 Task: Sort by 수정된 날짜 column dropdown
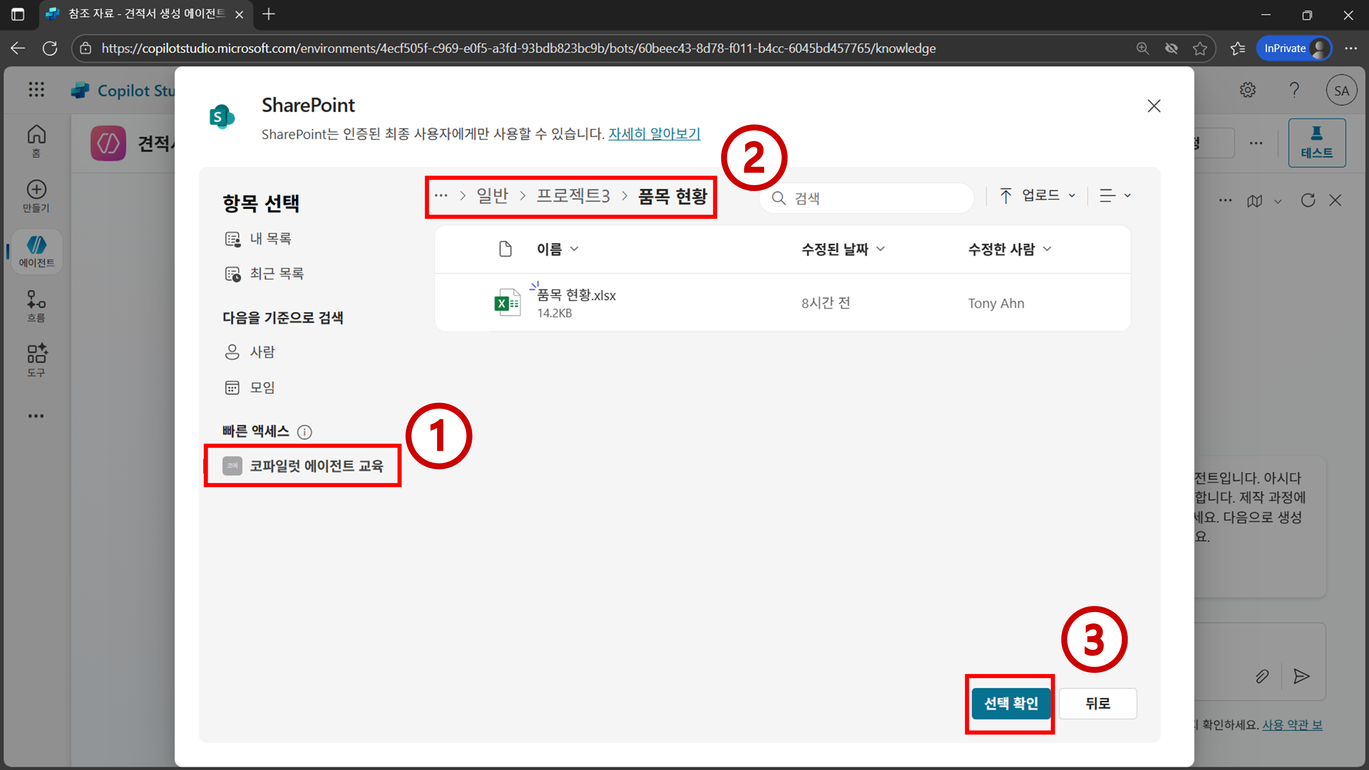[842, 249]
